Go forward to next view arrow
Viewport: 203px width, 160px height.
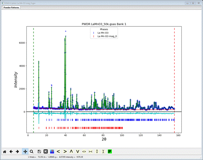(17, 152)
